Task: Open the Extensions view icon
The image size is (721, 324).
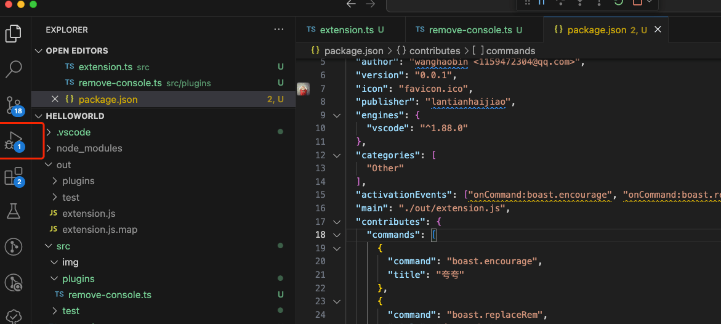Action: [x=14, y=177]
